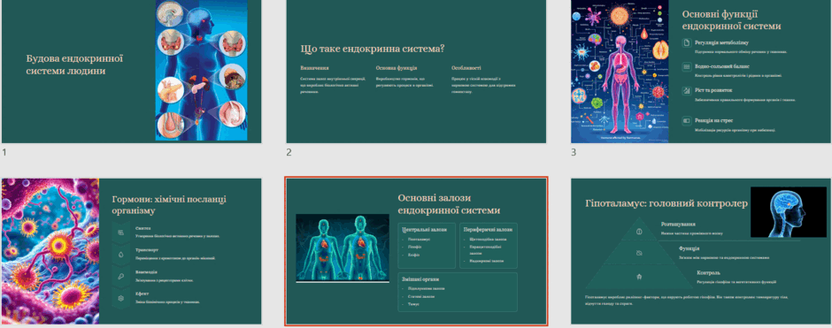Image resolution: width=832 pixels, height=328 pixels.
Task: Click slide number 1 label
Action: point(4,153)
